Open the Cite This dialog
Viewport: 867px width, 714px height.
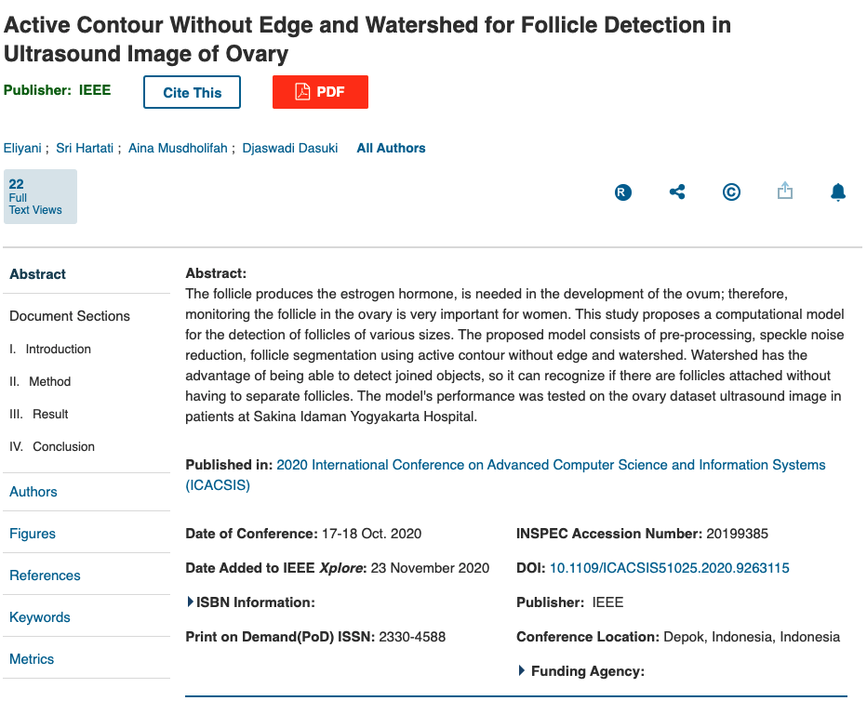tap(192, 92)
